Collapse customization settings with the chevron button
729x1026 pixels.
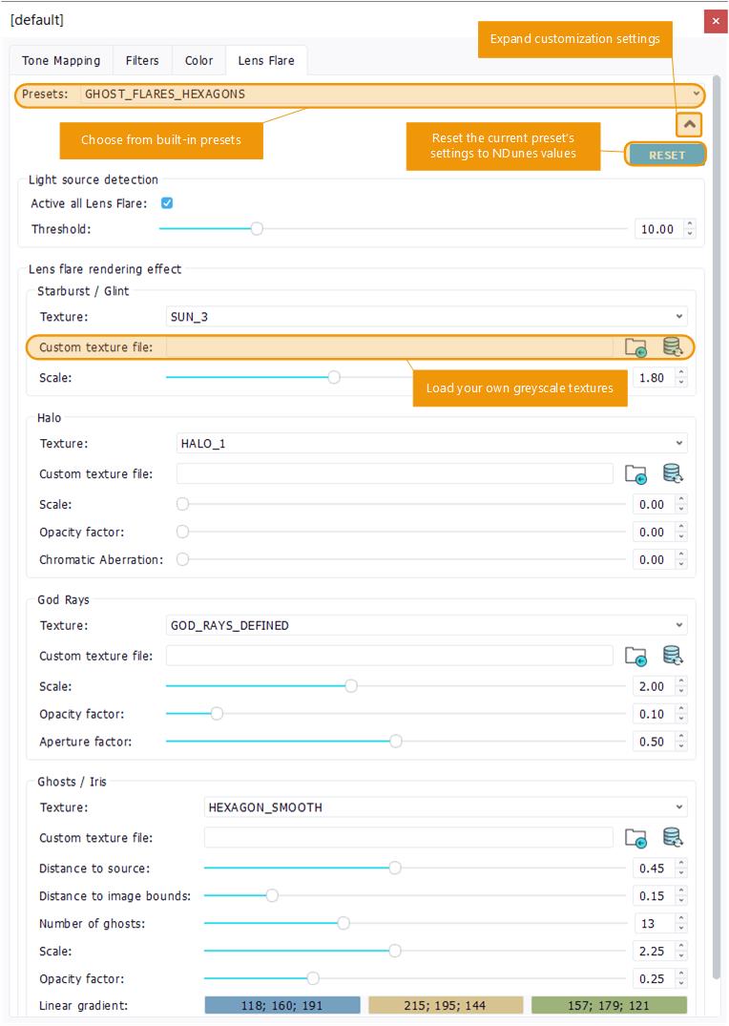pos(689,124)
